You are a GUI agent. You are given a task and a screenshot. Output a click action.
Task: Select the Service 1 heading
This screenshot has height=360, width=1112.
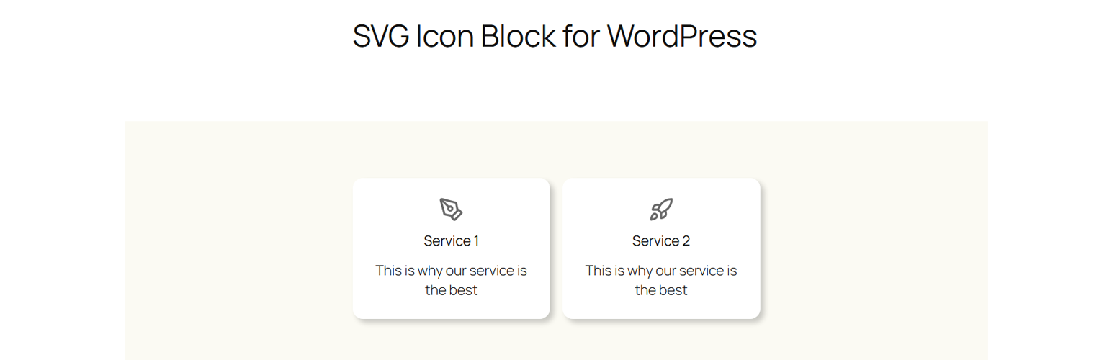tap(451, 240)
